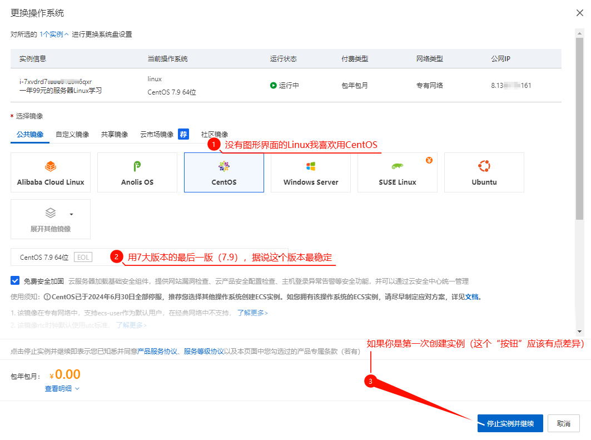Click the recommended badge beside 云市场镜像
Image resolution: width=591 pixels, height=440 pixels.
coord(183,134)
